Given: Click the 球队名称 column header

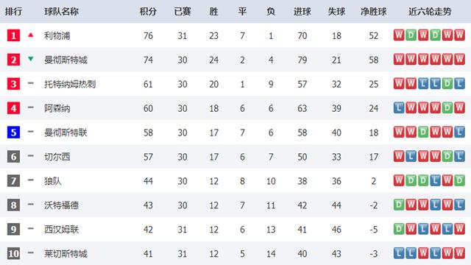Looking at the screenshot, I should click(x=61, y=12).
